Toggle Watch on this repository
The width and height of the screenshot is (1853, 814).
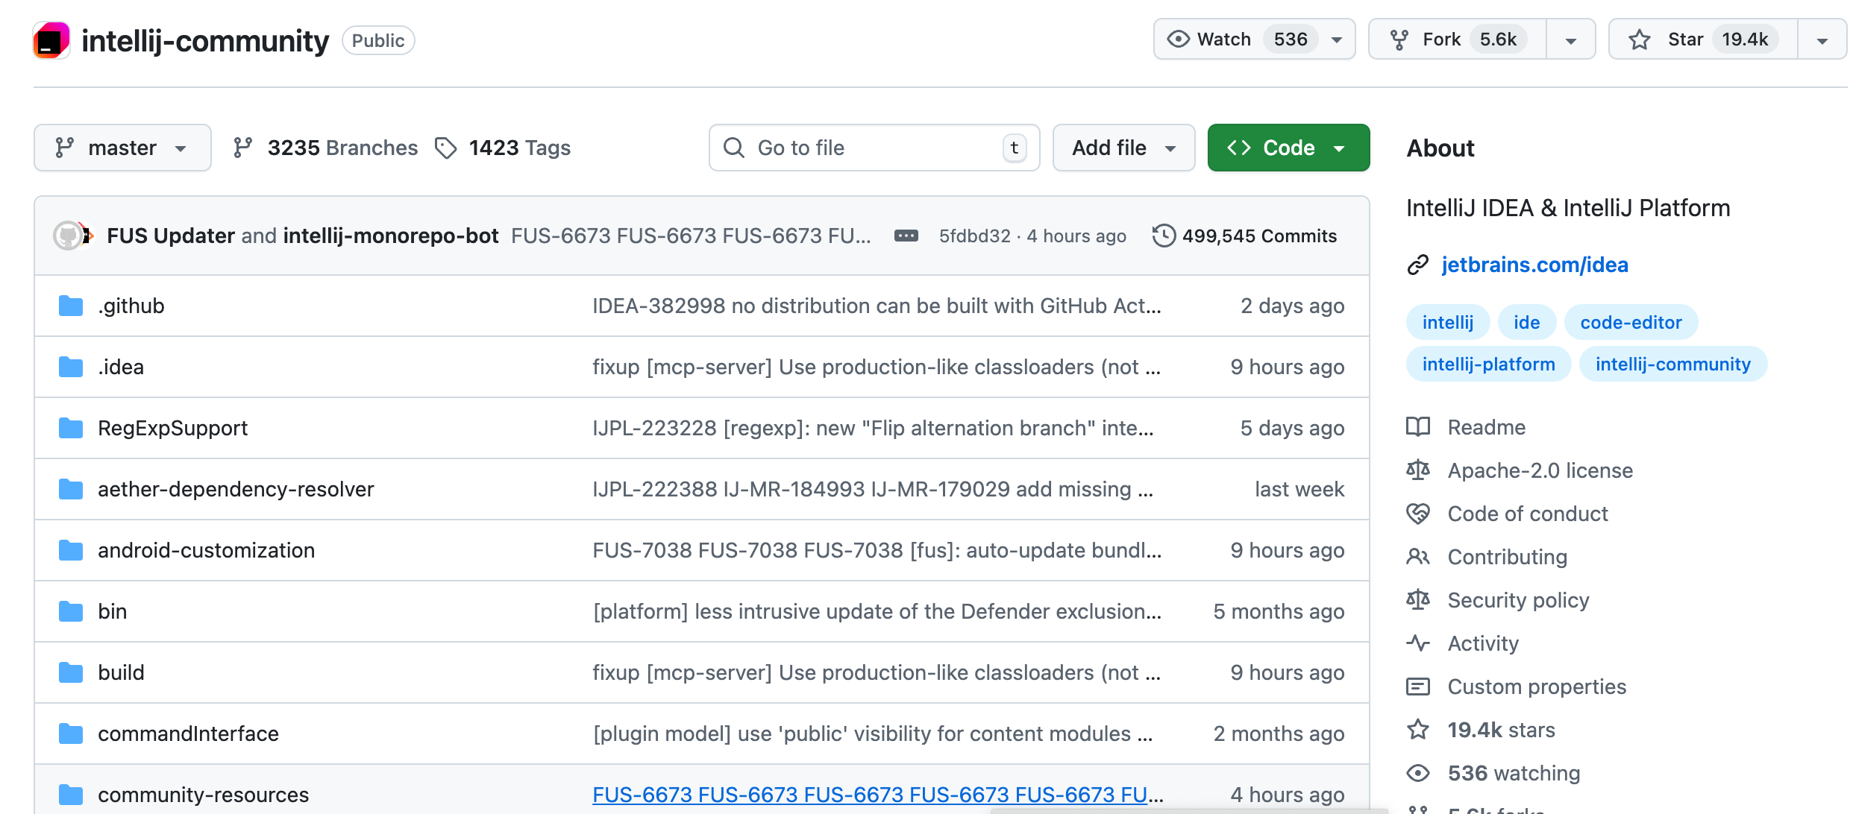click(1223, 40)
